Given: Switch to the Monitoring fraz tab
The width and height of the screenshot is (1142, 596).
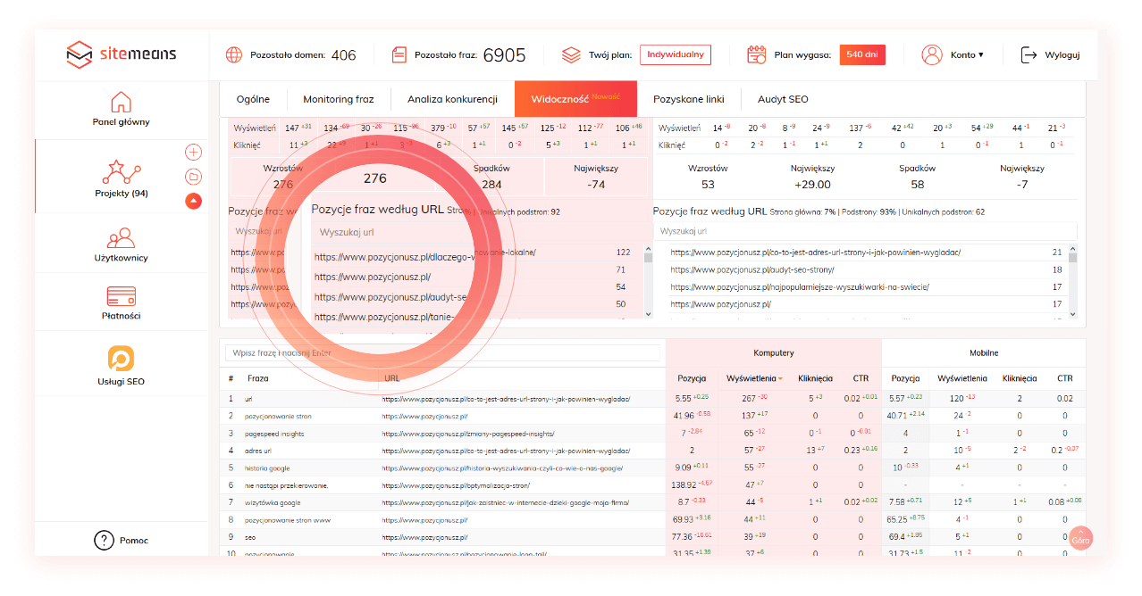Looking at the screenshot, I should 338,99.
